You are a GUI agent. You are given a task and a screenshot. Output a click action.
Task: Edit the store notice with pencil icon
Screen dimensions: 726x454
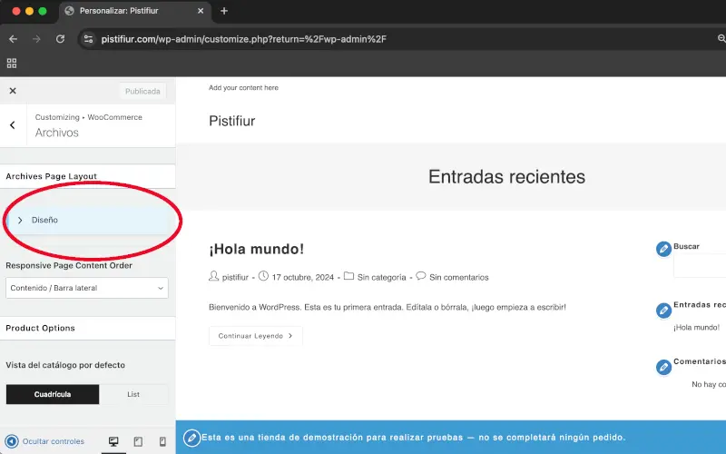click(x=191, y=438)
